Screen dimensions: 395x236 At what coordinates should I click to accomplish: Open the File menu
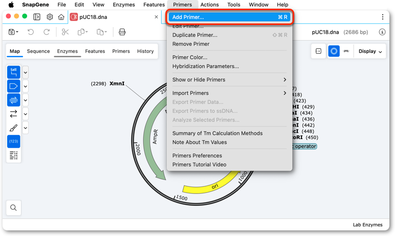[x=62, y=5]
